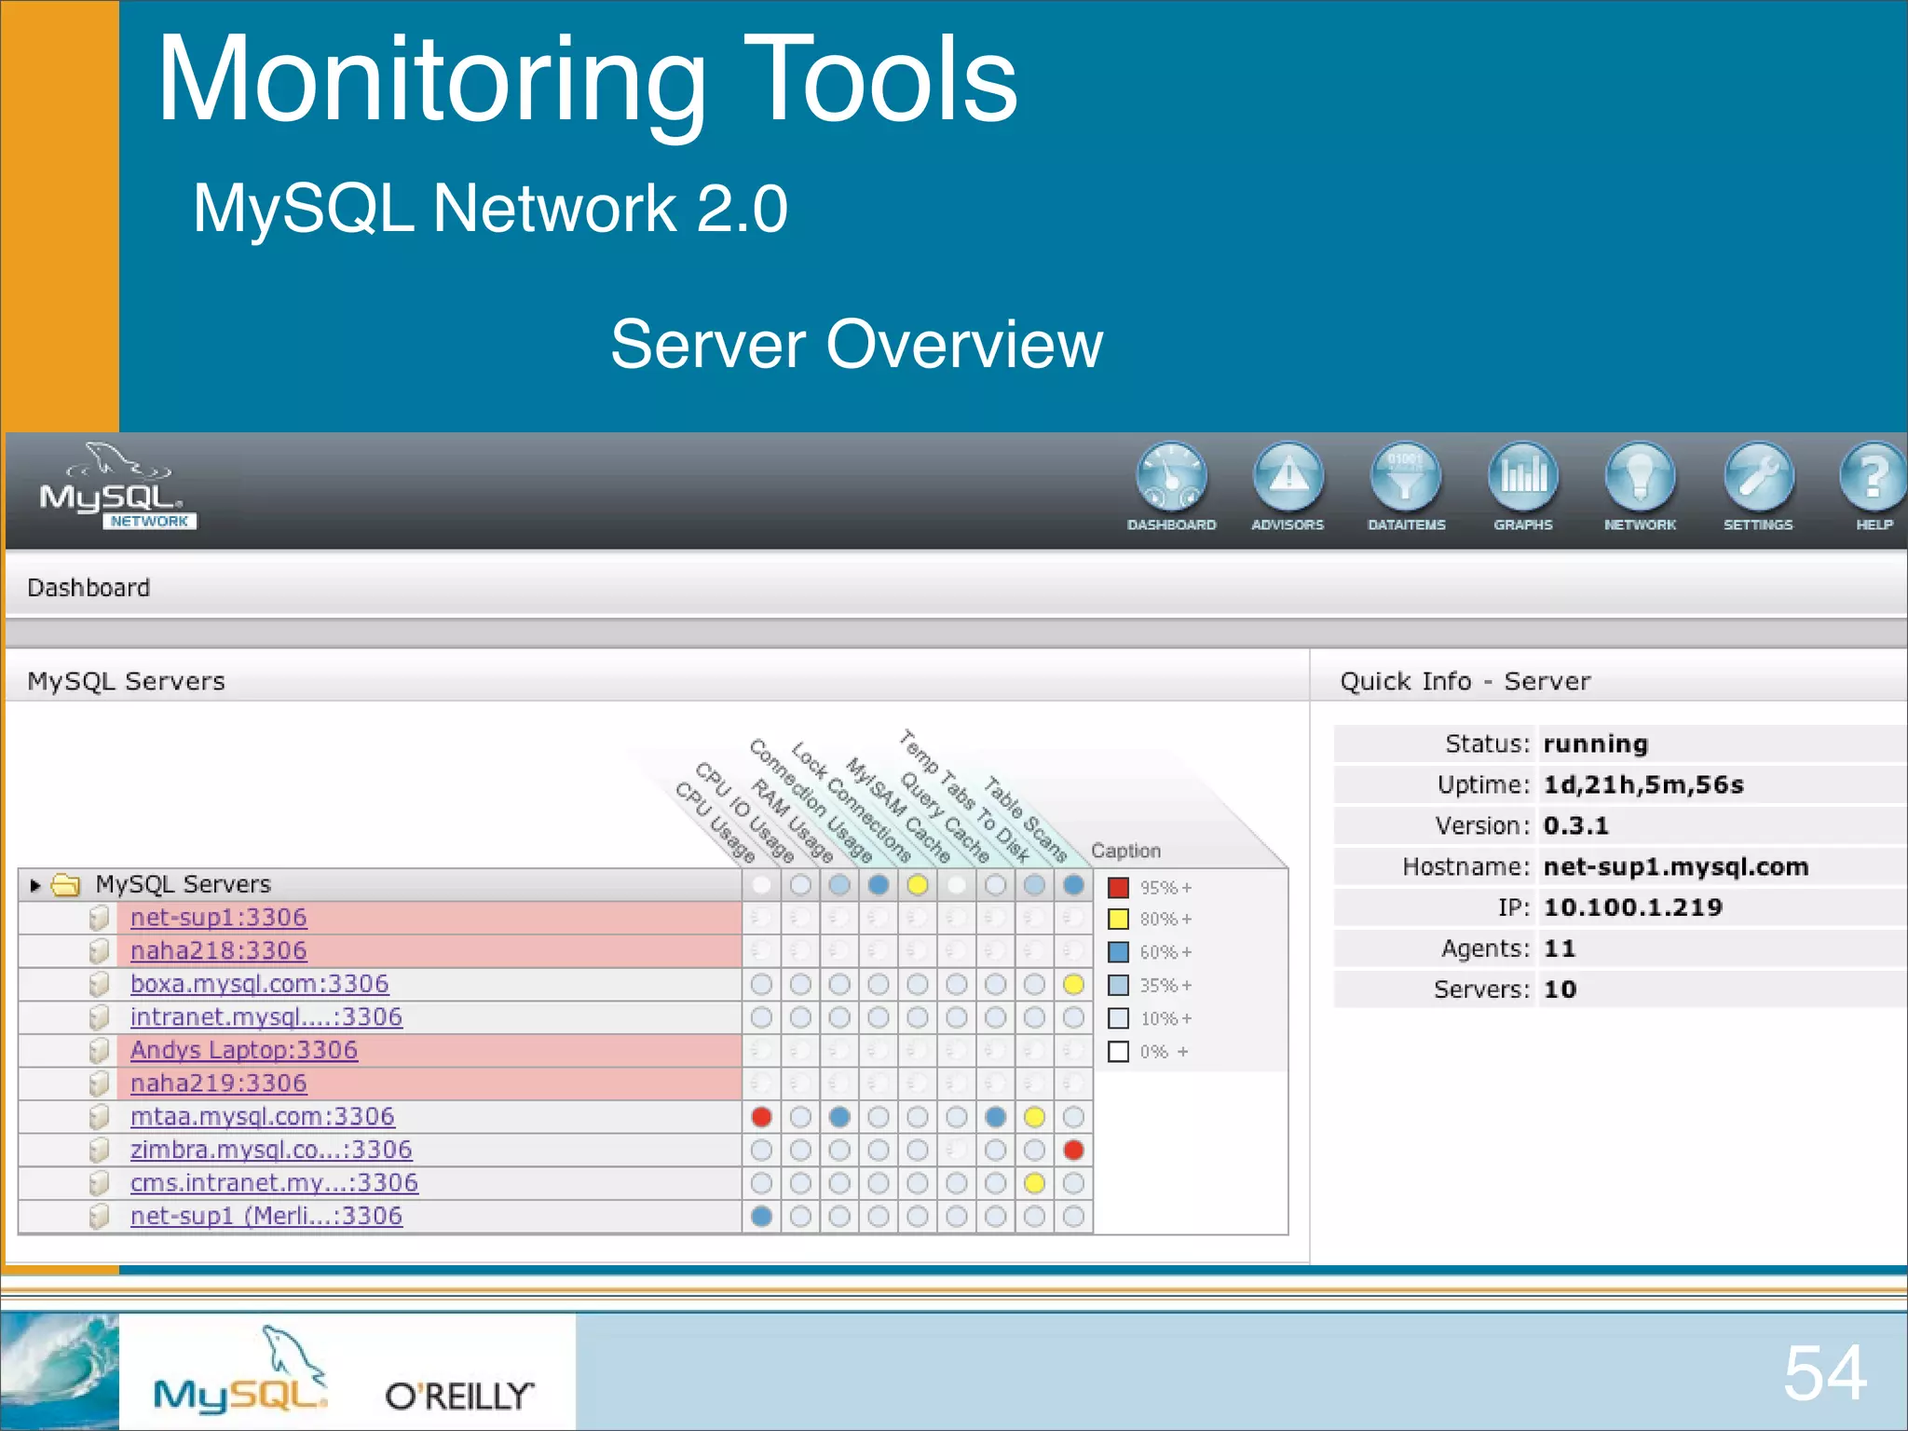Select the 95%+ red caption swatch

coord(1116,888)
